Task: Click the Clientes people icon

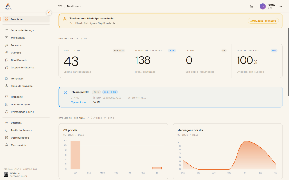Action: tap(7, 53)
